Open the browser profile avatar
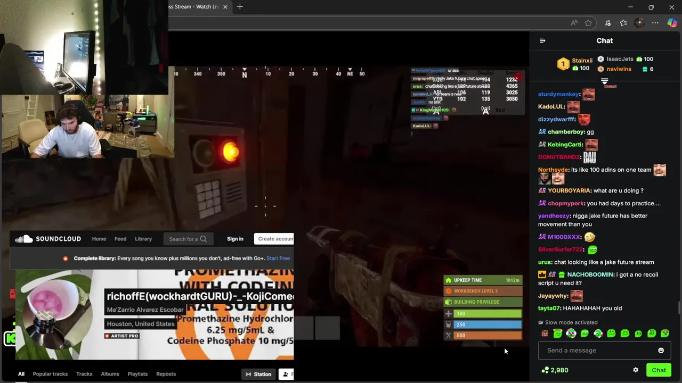Image resolution: width=682 pixels, height=383 pixels. coord(639,23)
